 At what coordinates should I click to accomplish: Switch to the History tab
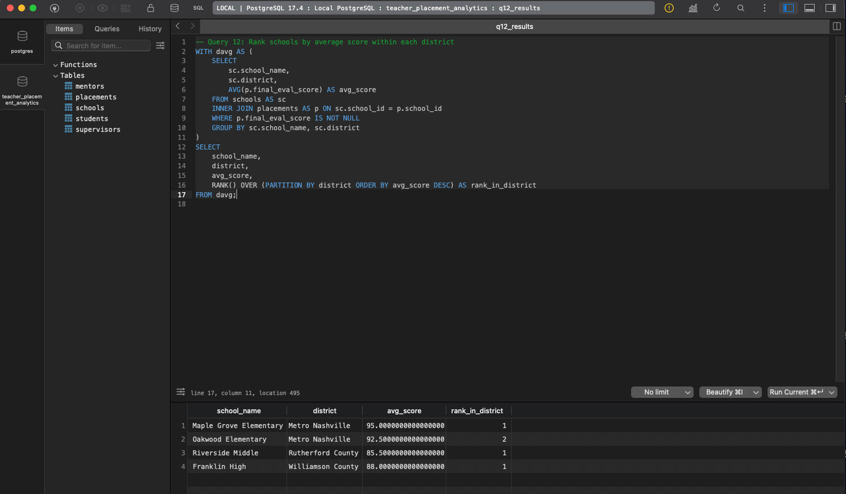[150, 29]
